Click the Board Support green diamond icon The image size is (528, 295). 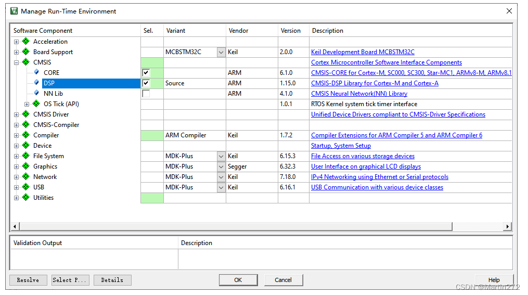[26, 52]
